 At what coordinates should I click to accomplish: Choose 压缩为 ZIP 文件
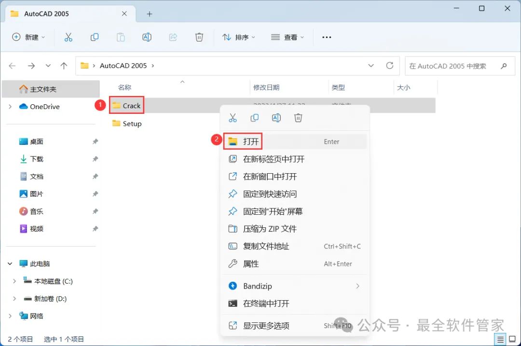pyautogui.click(x=295, y=229)
